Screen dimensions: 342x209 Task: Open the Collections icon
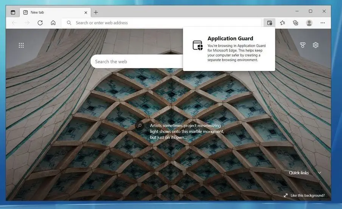click(x=295, y=23)
